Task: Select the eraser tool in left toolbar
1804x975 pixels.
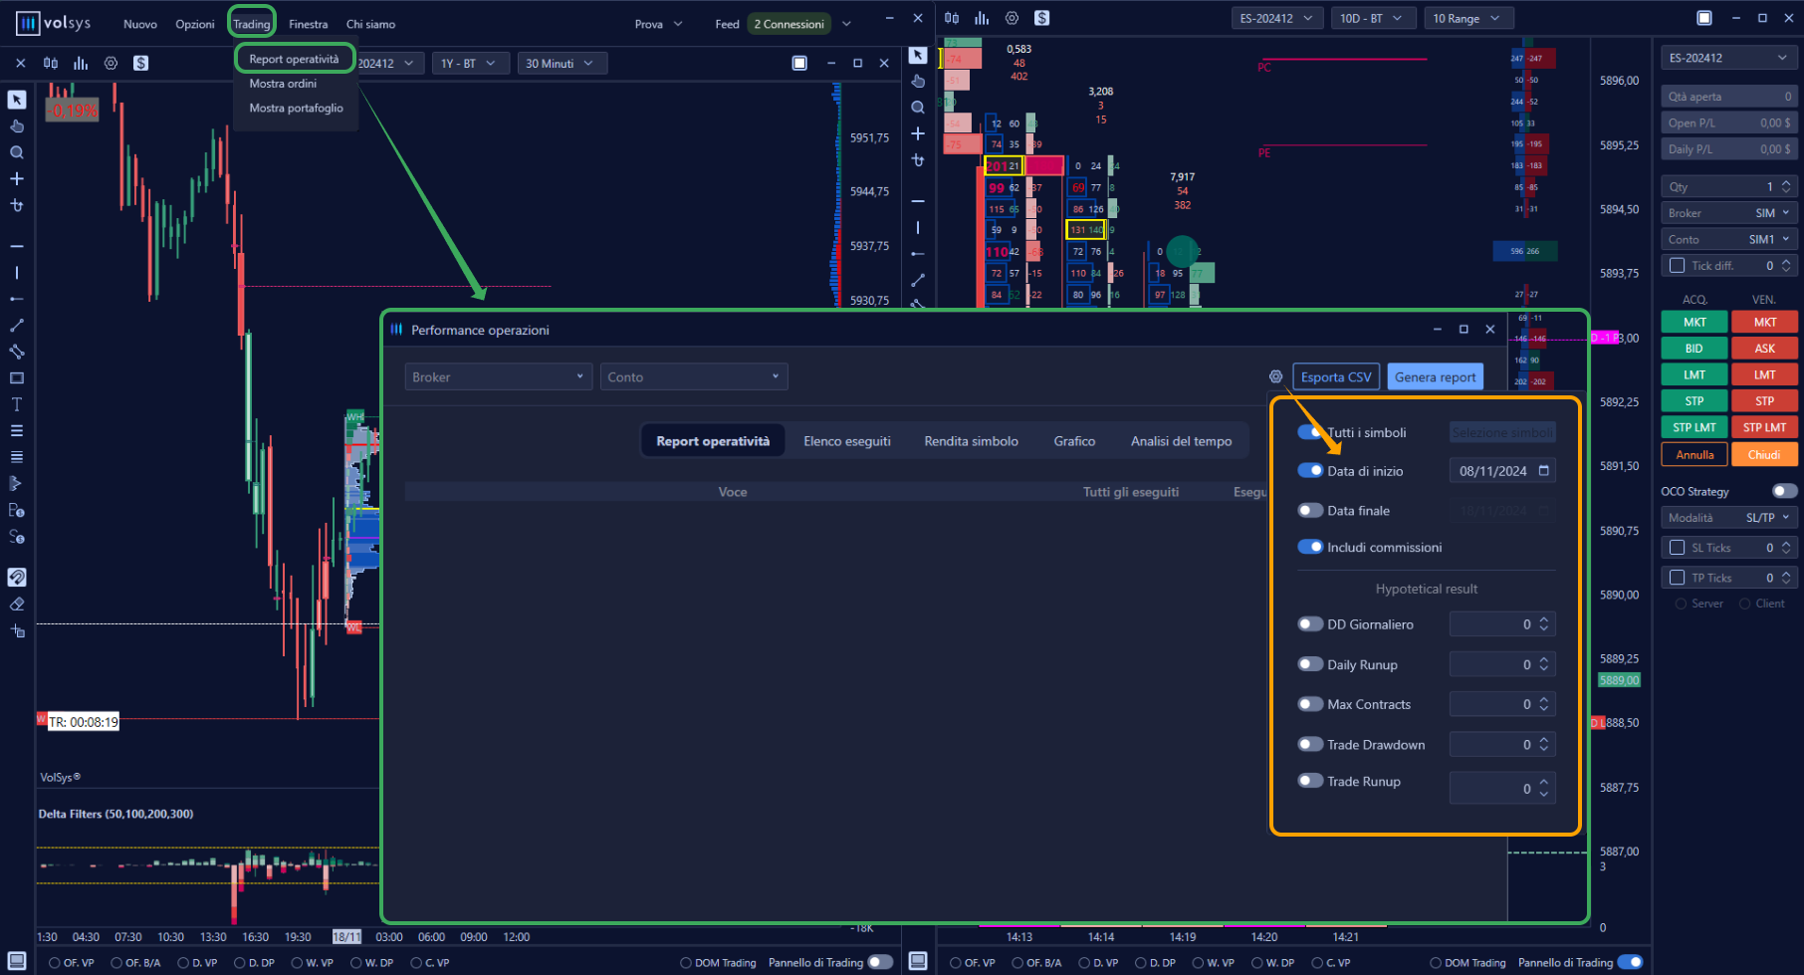Action: (17, 605)
